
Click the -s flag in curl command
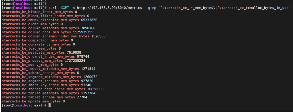click(73, 8)
